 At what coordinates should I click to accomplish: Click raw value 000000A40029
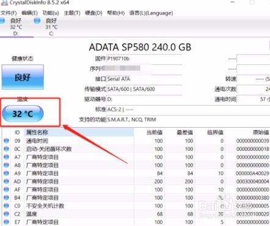coord(252,173)
